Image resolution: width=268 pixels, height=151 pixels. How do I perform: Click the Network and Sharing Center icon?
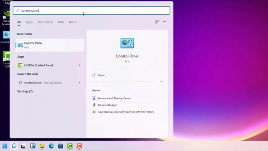pyautogui.click(x=94, y=98)
